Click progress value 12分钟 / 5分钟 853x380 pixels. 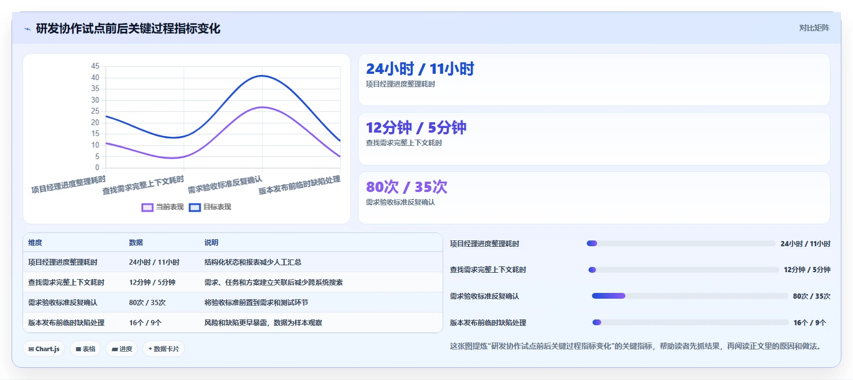[807, 270]
